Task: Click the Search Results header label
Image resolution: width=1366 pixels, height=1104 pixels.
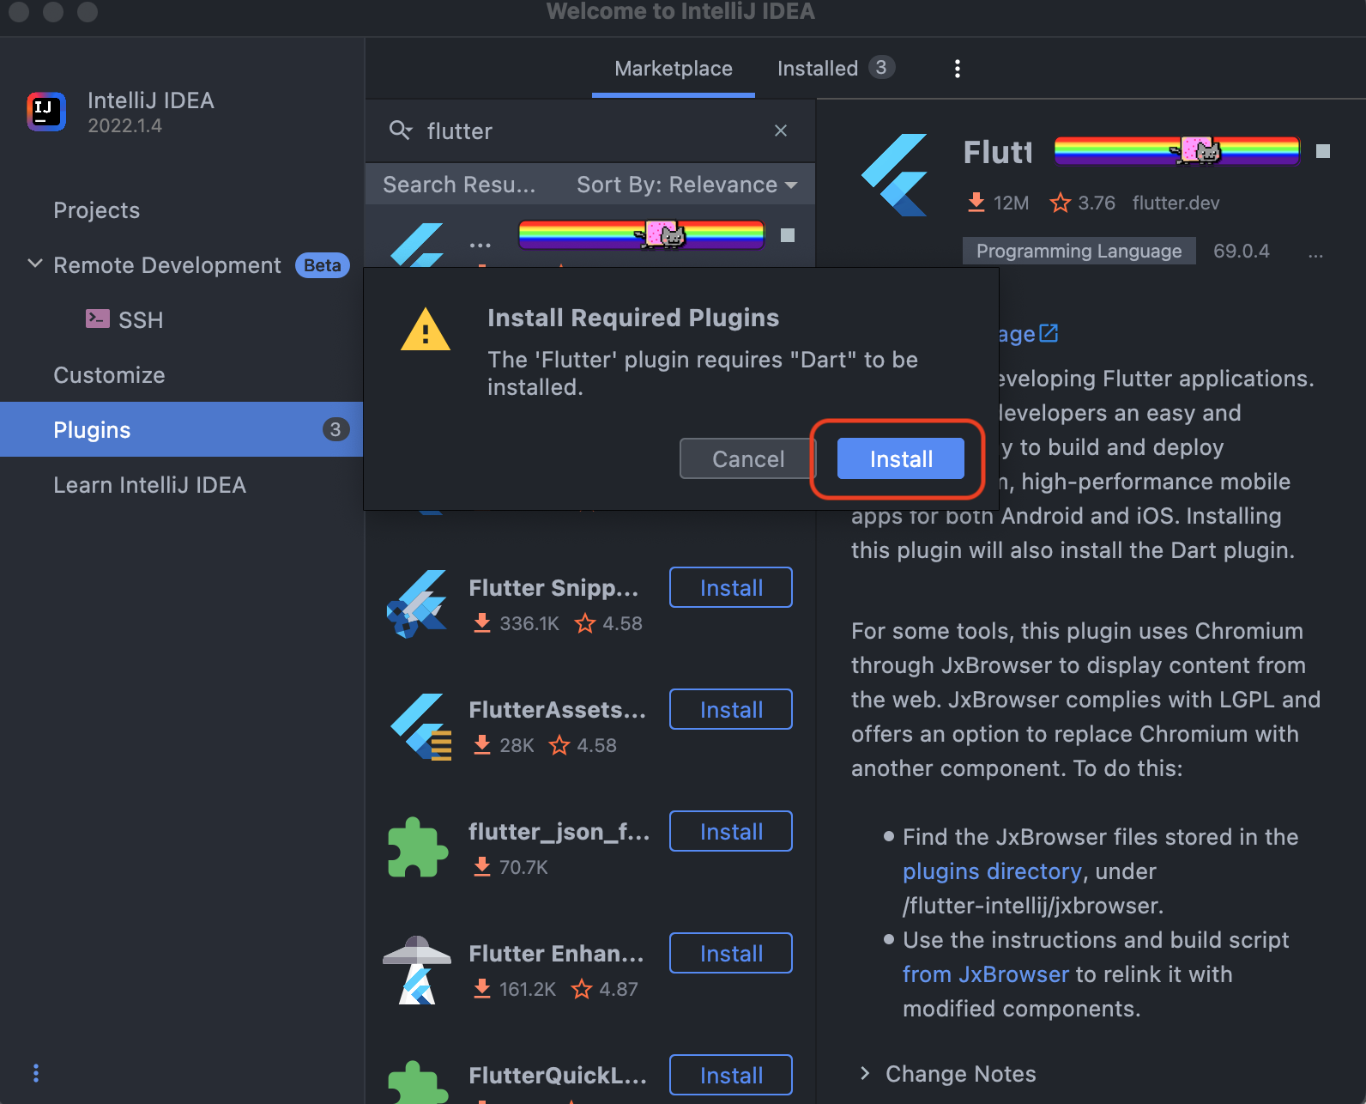Action: (x=459, y=185)
